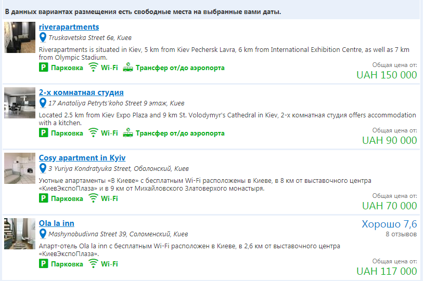
Task: Click the parking icon under riverapartments
Action: pos(43,68)
